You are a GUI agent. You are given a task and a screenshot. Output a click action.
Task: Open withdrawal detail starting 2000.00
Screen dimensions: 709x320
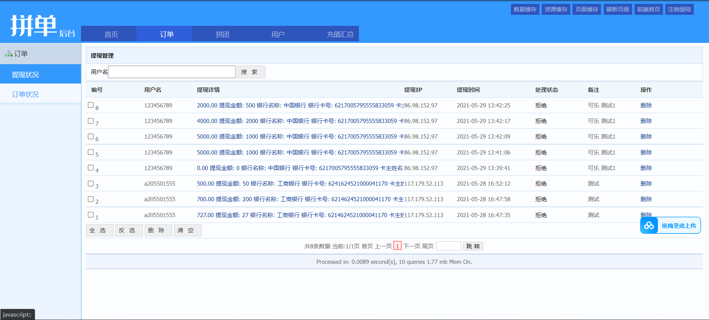(300, 105)
